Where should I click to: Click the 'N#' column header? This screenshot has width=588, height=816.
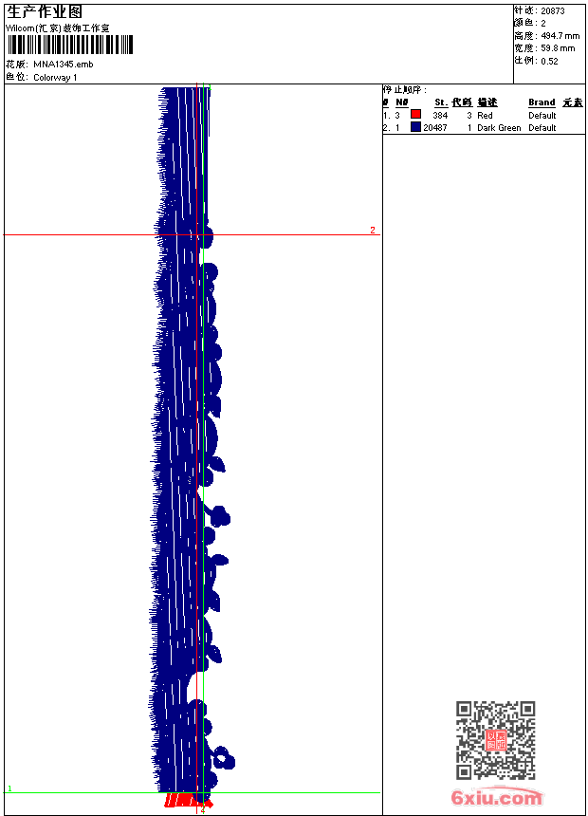coord(402,102)
